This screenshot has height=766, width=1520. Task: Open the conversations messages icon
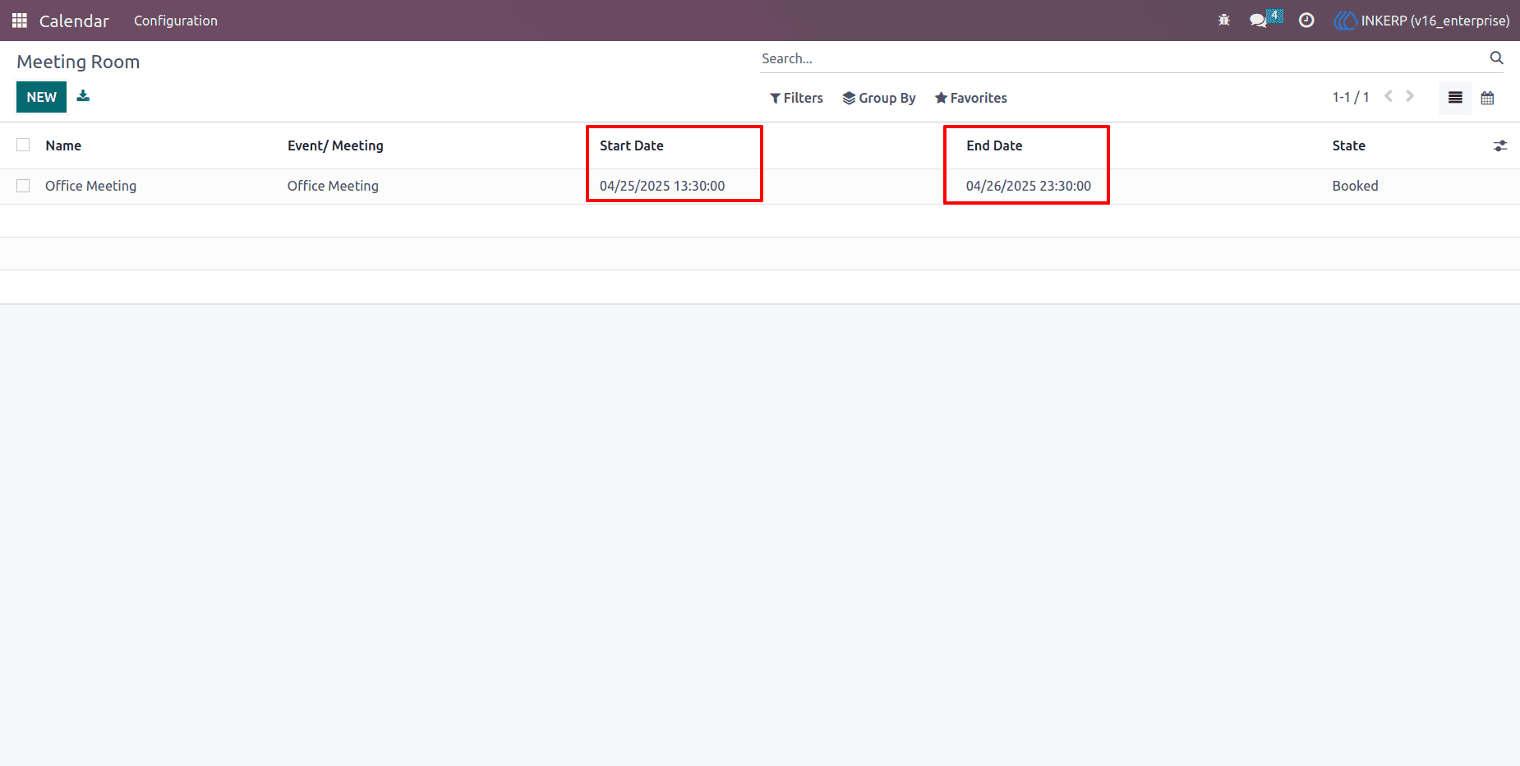click(1258, 21)
